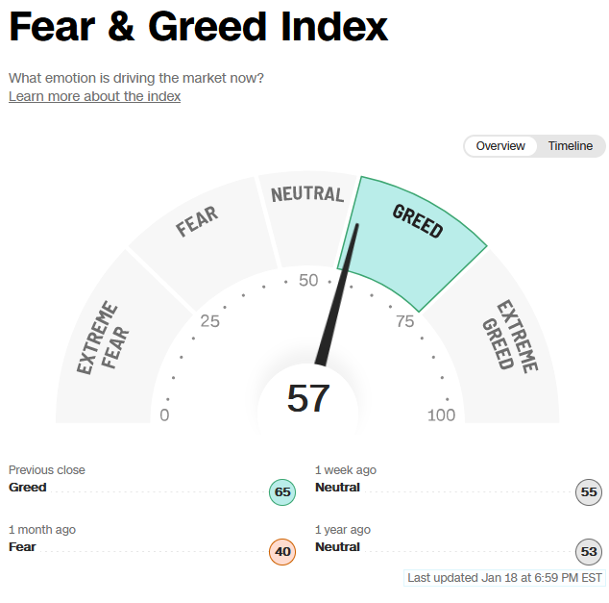Click the 'Fear & Greed Index' heading

[199, 26]
